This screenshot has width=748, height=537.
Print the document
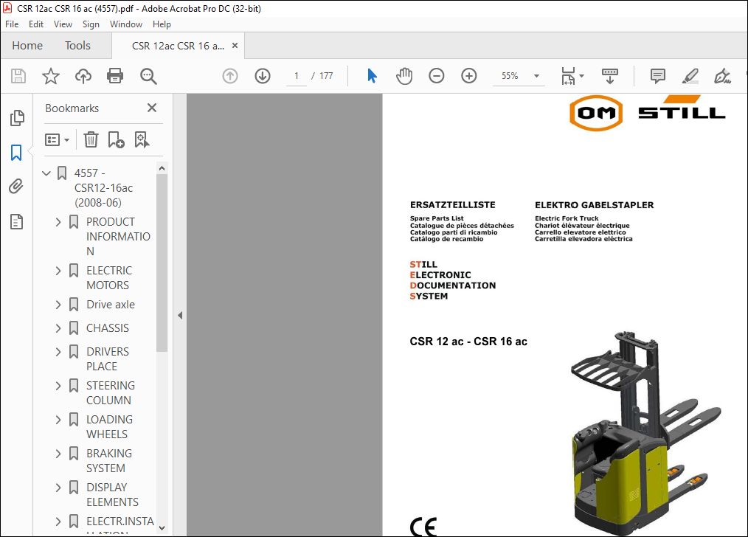tap(115, 76)
